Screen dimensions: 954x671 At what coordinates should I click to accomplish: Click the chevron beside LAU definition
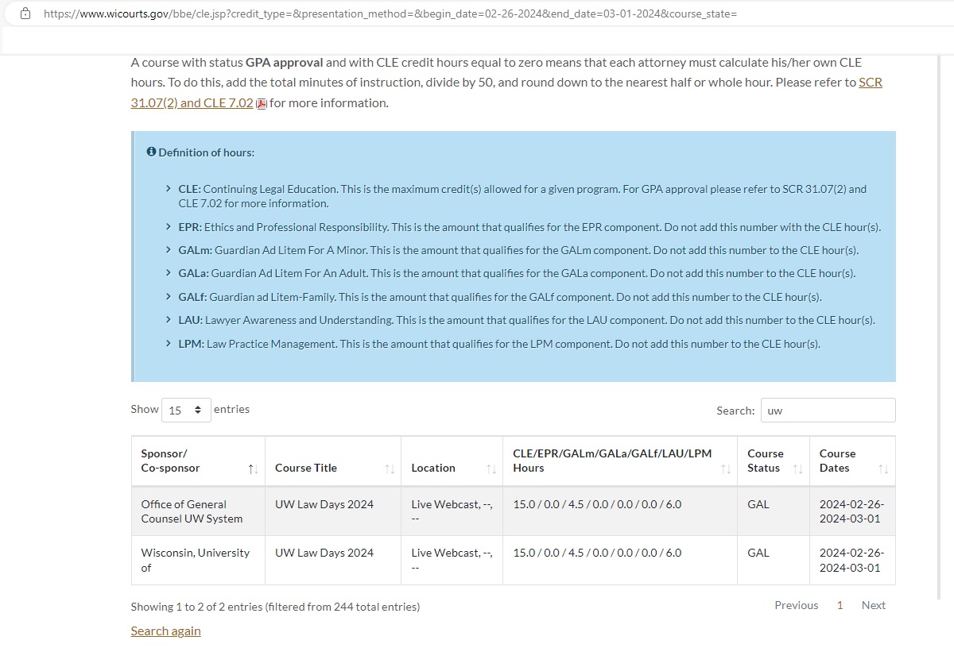click(x=168, y=320)
